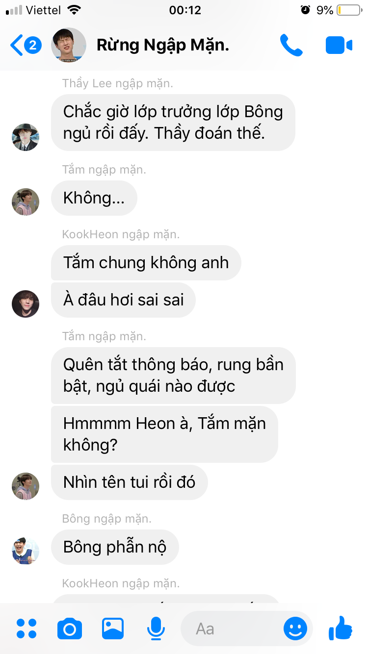368x654 pixels.
Task: Start a video call with the group
Action: point(339,46)
